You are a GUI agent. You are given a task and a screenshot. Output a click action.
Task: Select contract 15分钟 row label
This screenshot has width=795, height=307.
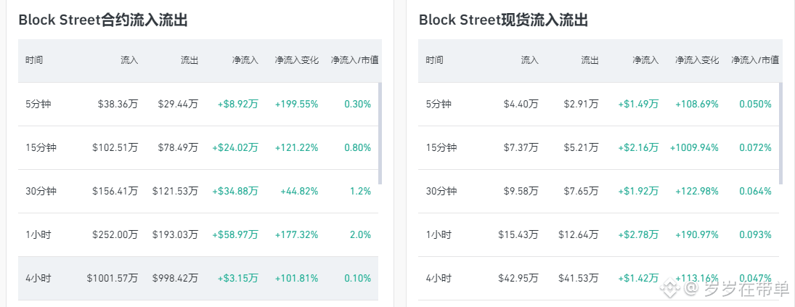(x=41, y=148)
